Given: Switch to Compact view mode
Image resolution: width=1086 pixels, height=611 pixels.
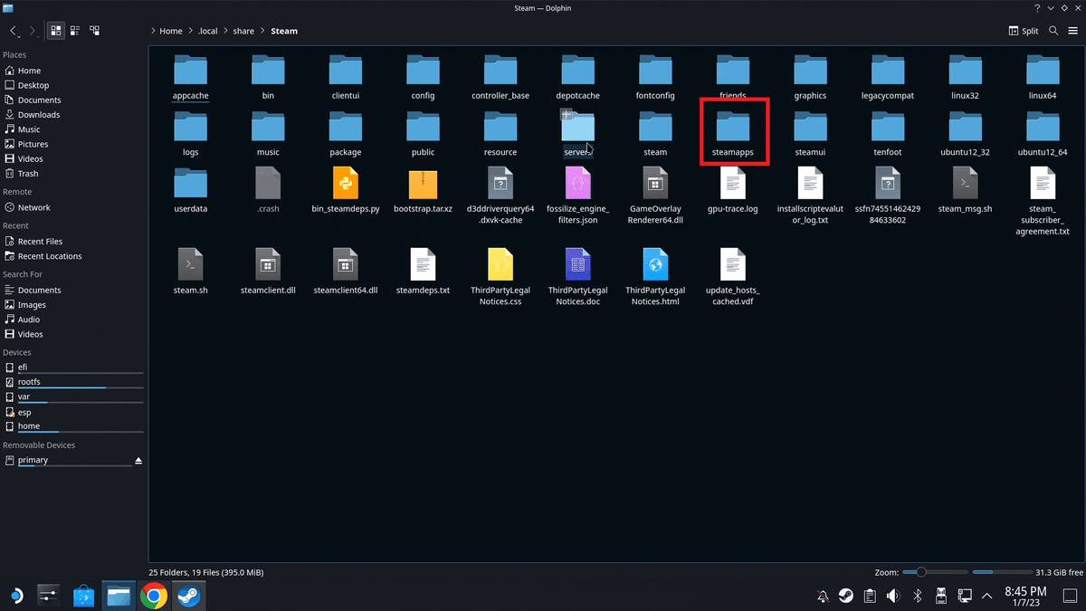Looking at the screenshot, I should 75,31.
